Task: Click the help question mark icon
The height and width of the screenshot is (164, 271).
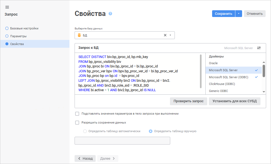Action: (110, 13)
